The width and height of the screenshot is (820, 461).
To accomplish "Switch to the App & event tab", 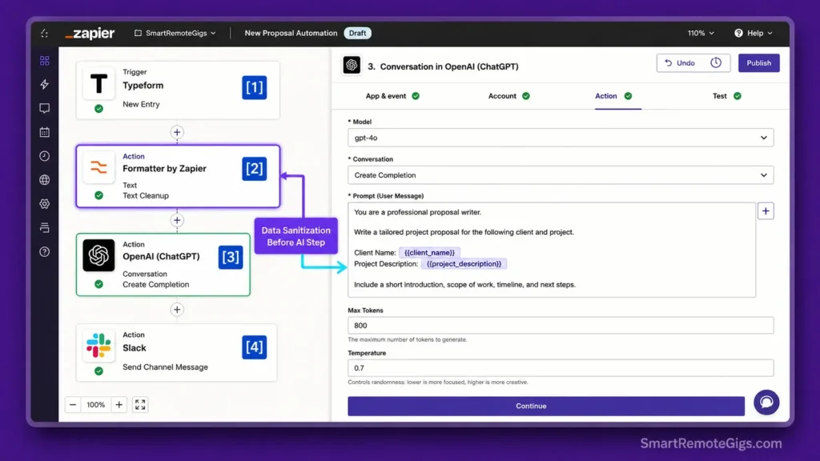I will pos(392,96).
